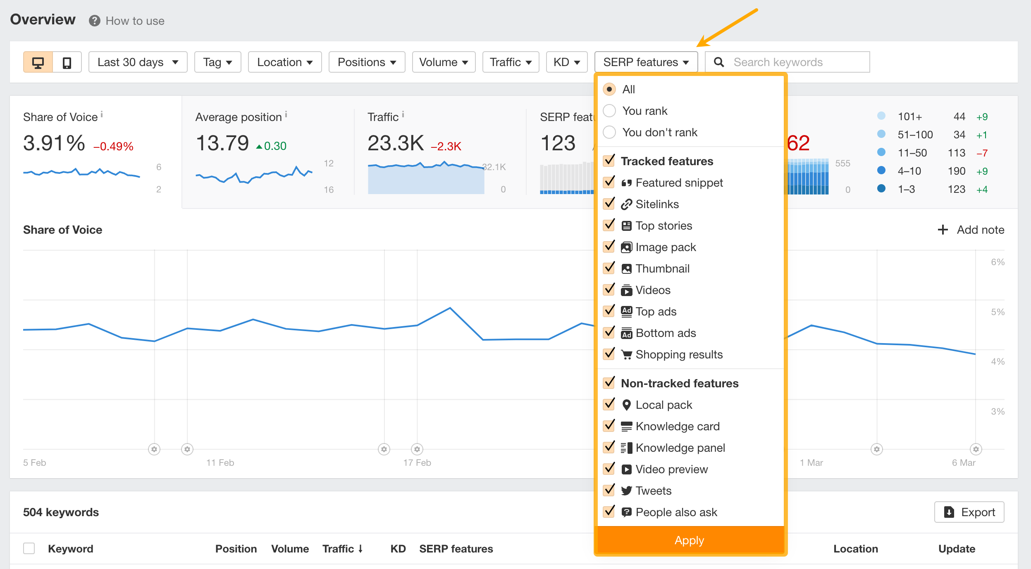Click Add note
Viewport: 1031px width, 569px height.
pos(971,230)
